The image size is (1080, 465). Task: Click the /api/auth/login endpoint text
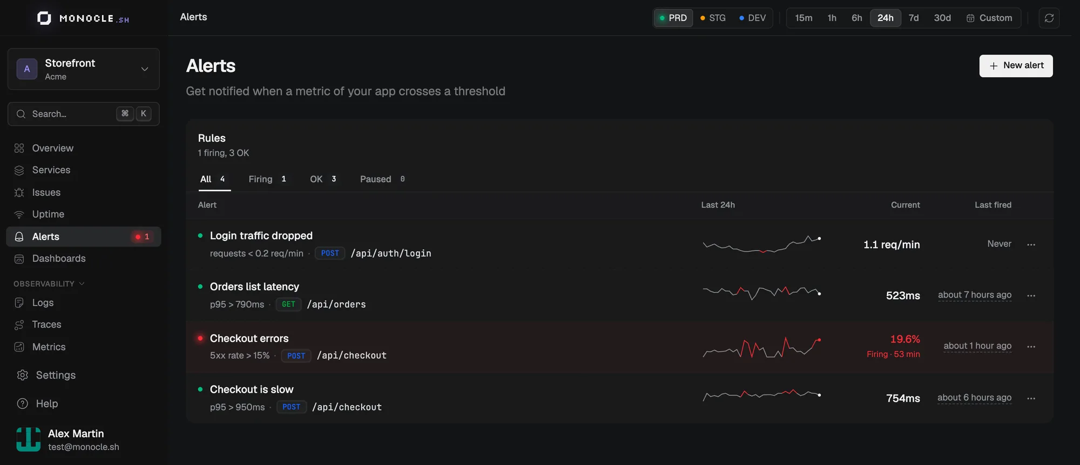click(391, 253)
